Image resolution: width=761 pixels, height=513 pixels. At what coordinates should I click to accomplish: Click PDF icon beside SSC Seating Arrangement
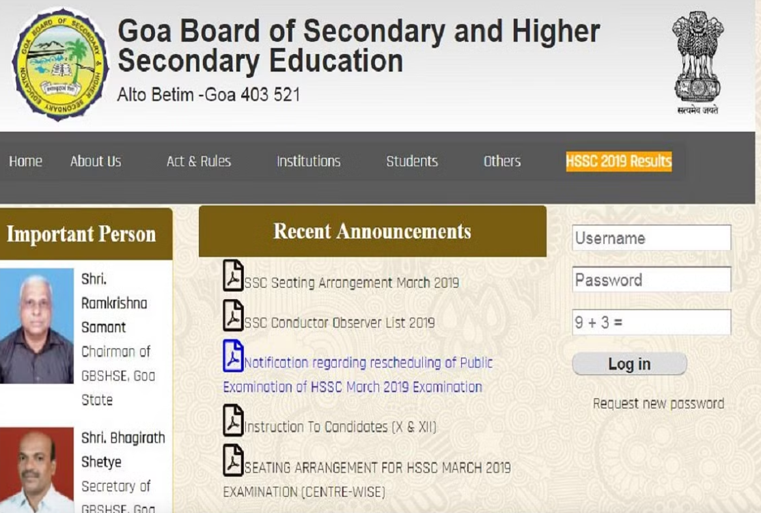[x=233, y=276]
